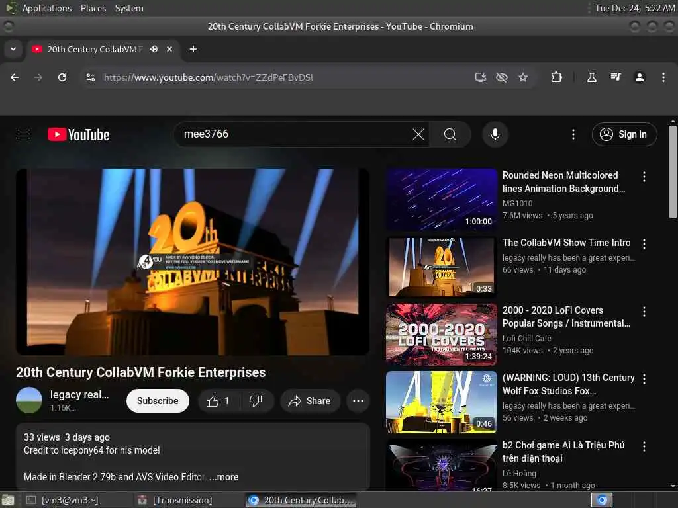678x508 pixels.
Task: Go to YouTube home via logo
Action: tap(79, 134)
